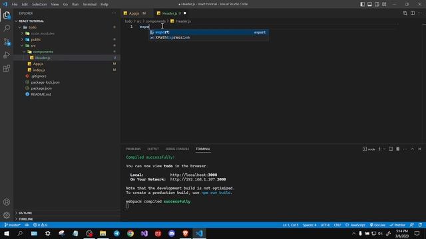Open README.md in the explorer
The width and height of the screenshot is (426, 239).
click(x=41, y=94)
